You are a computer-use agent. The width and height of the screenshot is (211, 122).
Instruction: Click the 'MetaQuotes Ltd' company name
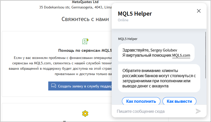tap(85, 2)
